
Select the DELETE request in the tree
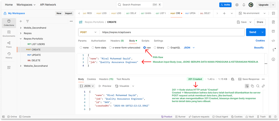point(36,60)
